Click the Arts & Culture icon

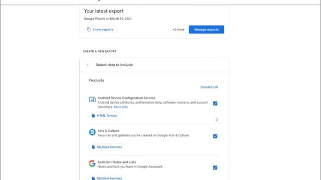click(92, 132)
